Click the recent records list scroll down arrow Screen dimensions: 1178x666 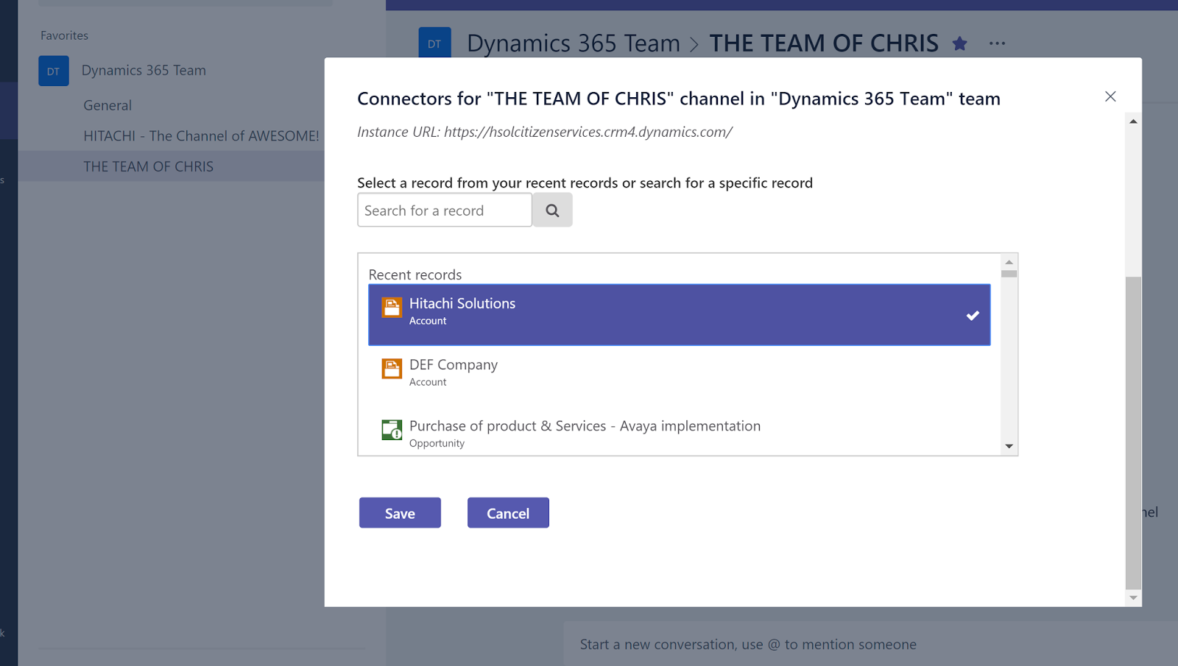click(1009, 446)
